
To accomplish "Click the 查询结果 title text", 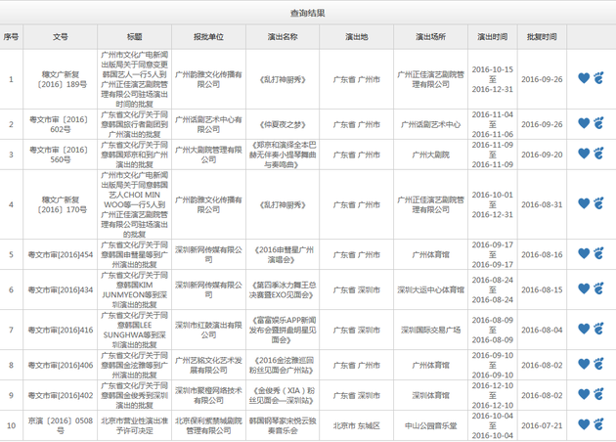I will click(x=308, y=13).
